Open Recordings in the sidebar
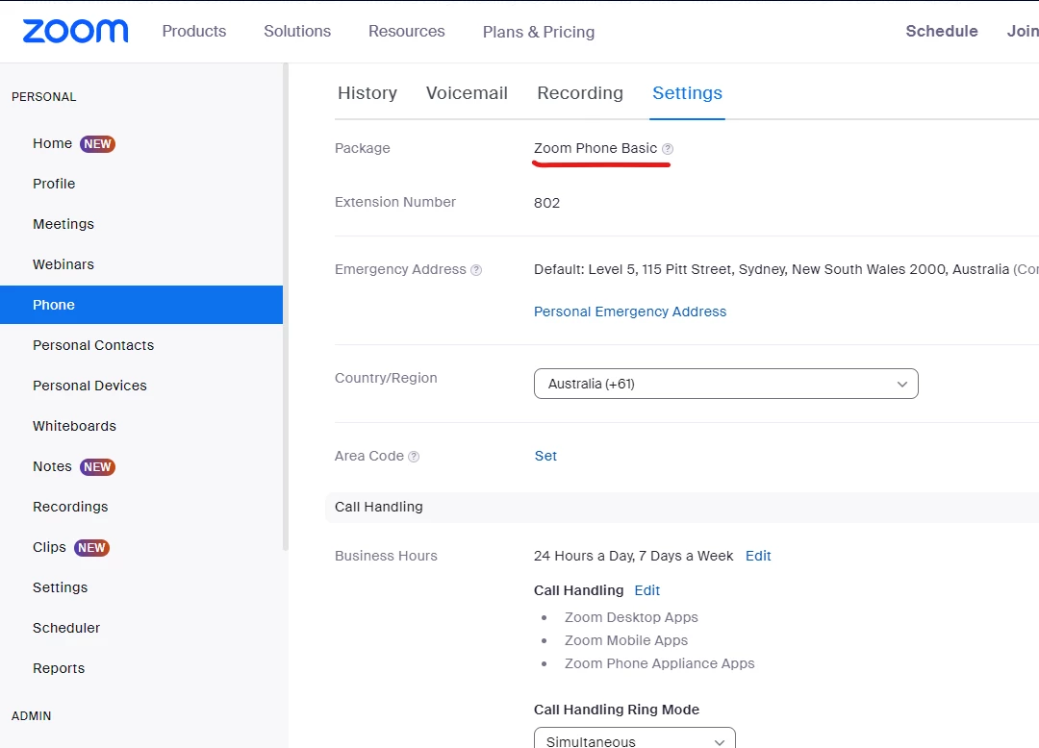This screenshot has height=748, width=1039. (x=70, y=507)
